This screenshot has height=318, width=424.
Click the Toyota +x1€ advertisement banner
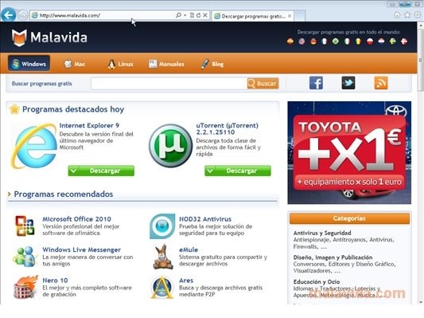tap(349, 152)
